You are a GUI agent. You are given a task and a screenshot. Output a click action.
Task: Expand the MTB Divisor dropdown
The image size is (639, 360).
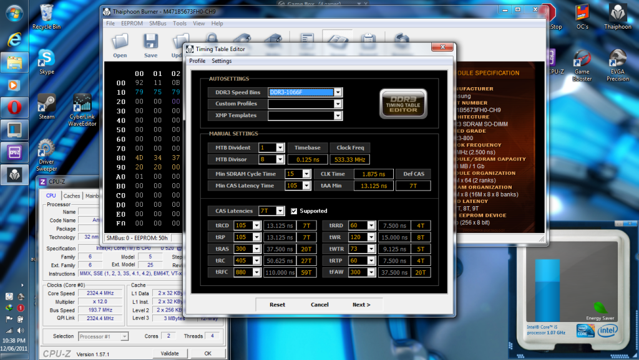point(280,159)
